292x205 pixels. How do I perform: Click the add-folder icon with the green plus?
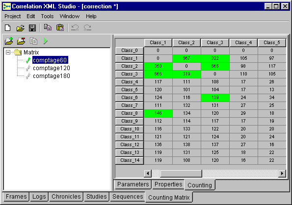click(9, 41)
